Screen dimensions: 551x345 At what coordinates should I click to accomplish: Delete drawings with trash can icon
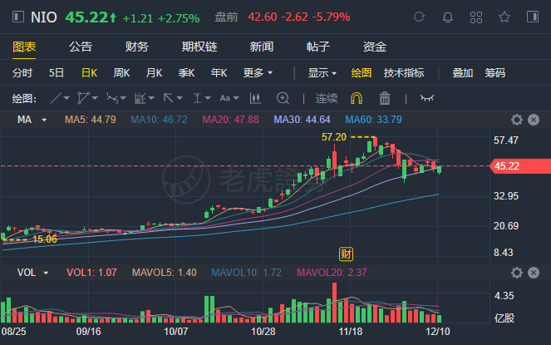[x=385, y=98]
